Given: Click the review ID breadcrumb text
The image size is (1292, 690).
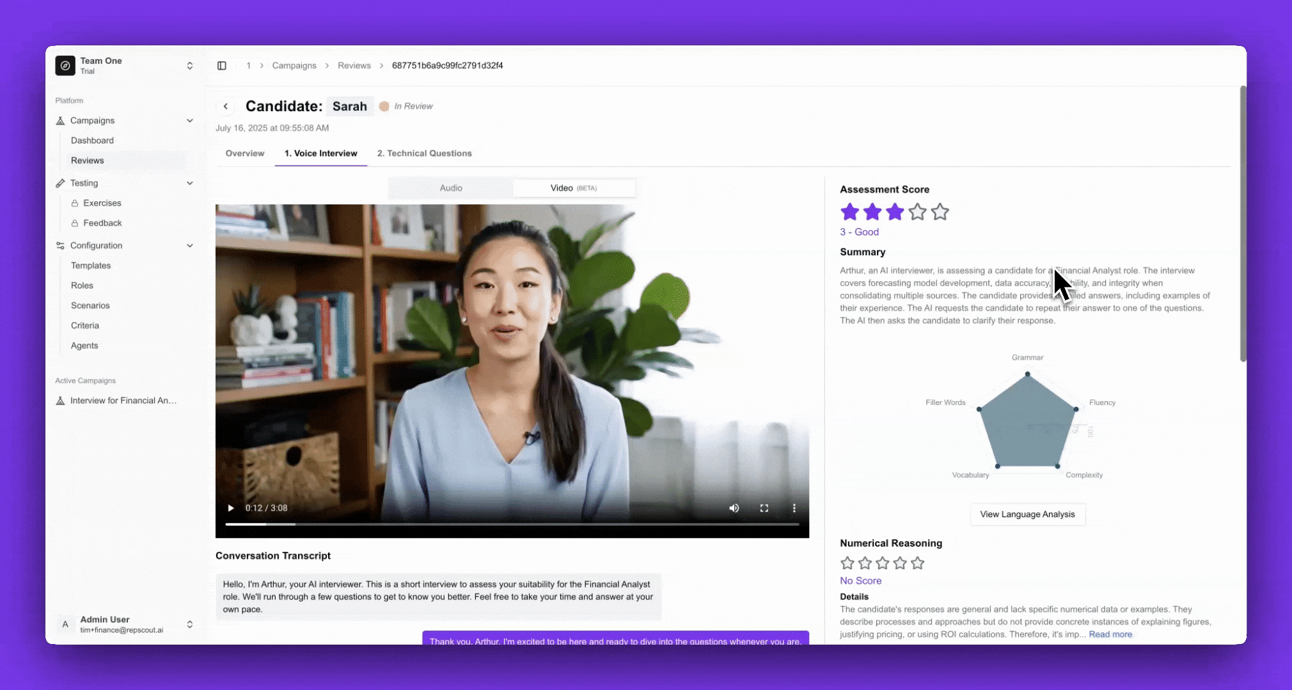Looking at the screenshot, I should 448,66.
